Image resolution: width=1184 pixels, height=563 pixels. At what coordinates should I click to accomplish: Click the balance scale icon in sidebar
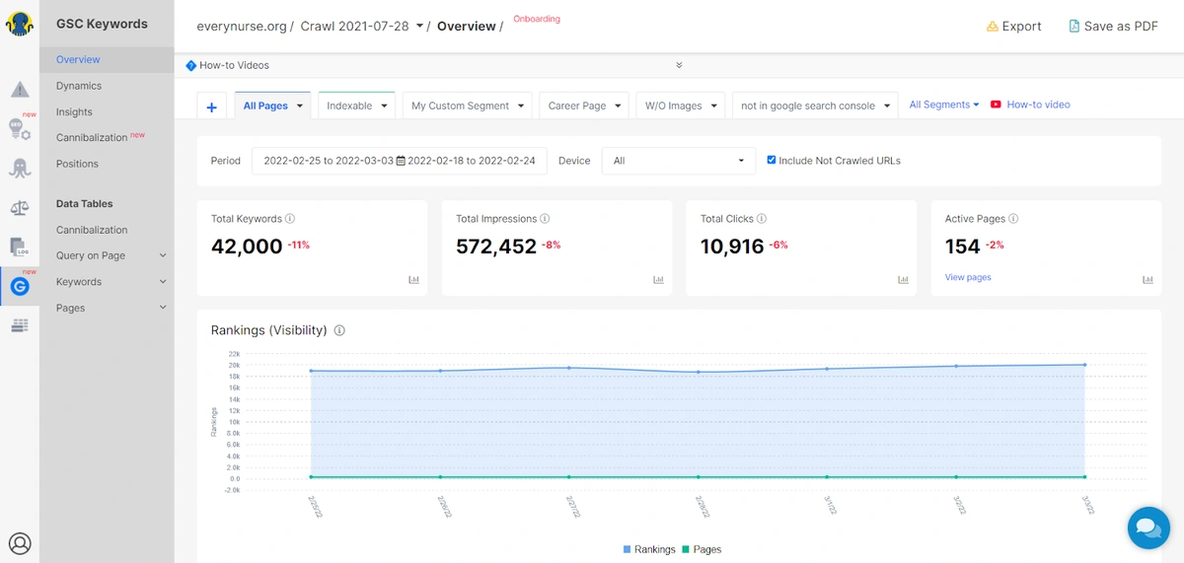pyautogui.click(x=20, y=208)
